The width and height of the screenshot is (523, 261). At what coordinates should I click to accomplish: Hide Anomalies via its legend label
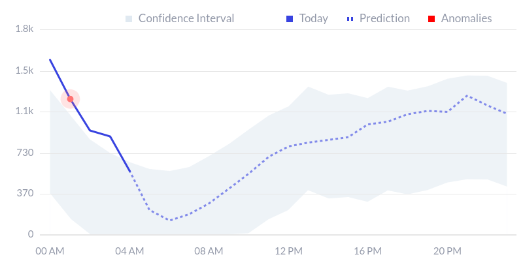click(466, 18)
